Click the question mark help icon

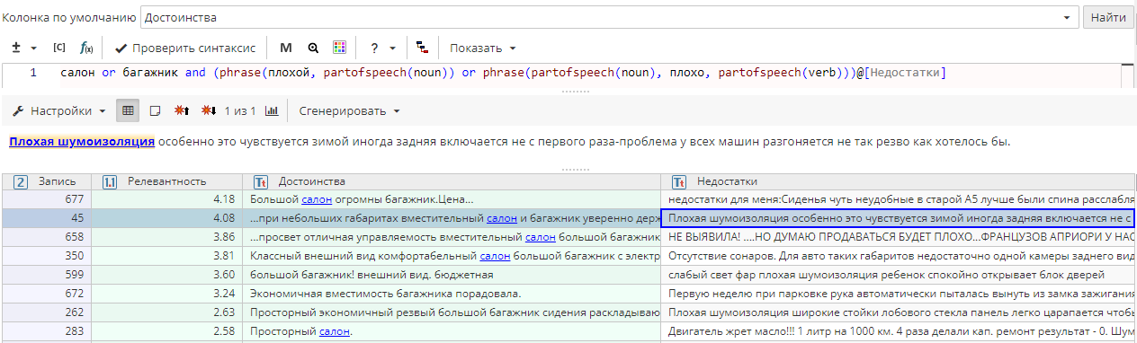373,48
